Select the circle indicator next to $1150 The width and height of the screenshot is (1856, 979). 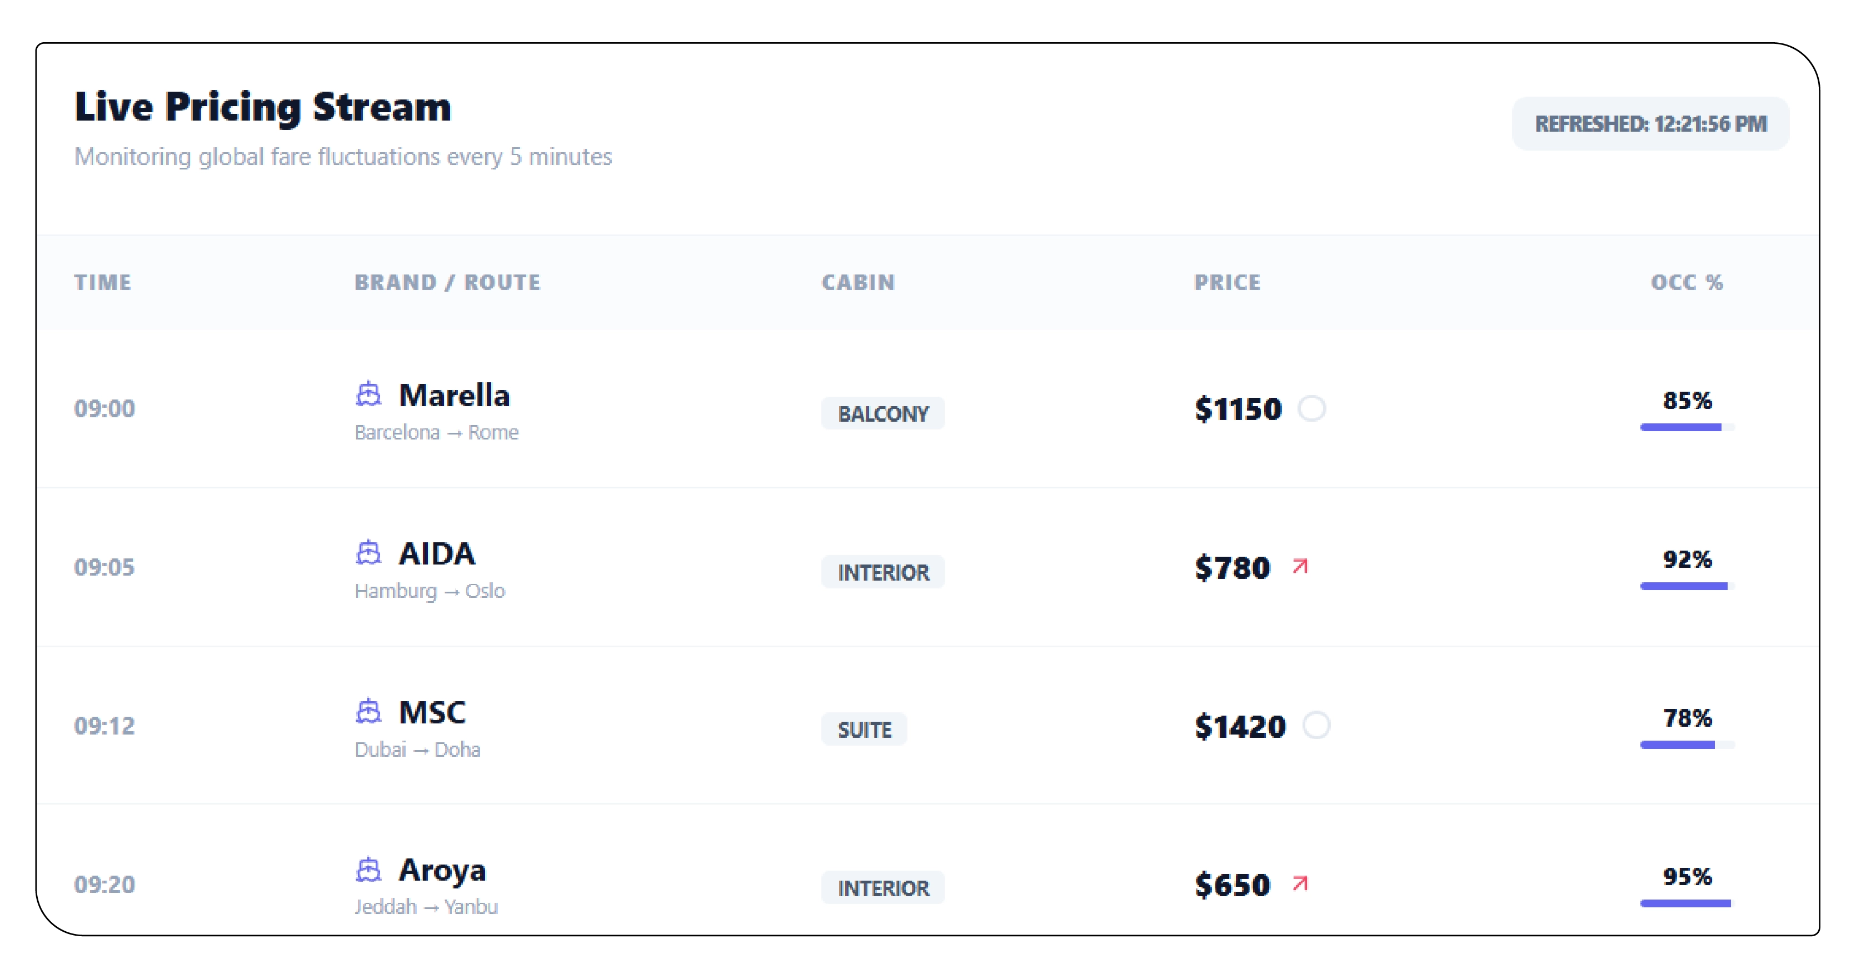(1314, 409)
